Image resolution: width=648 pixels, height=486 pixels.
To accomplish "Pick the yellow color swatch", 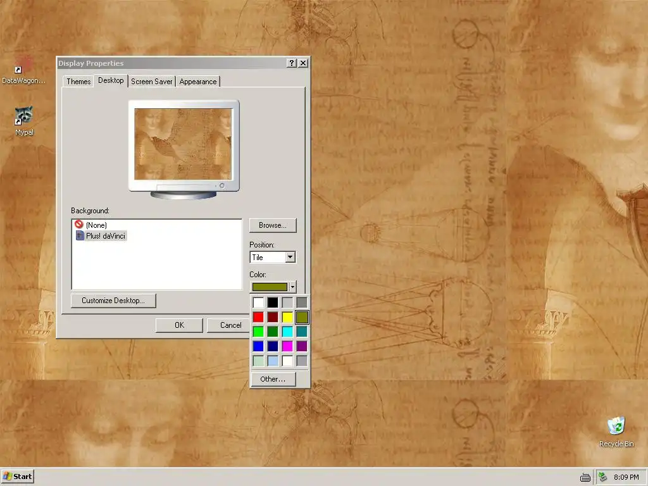I will click(x=287, y=317).
